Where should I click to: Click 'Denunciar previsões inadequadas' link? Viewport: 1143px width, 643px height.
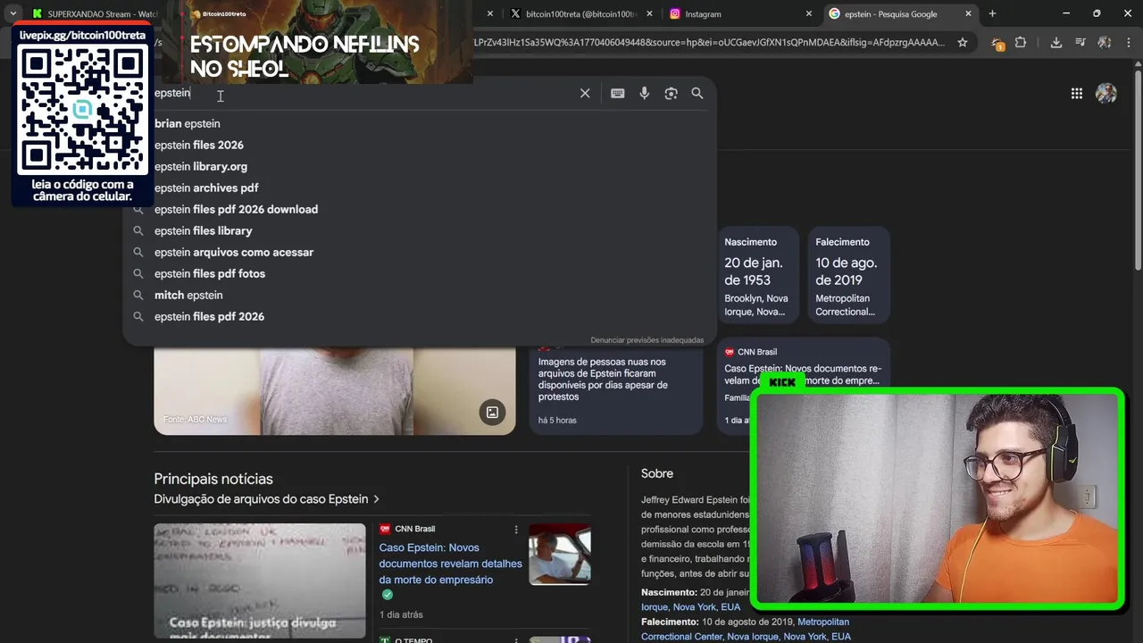click(x=647, y=340)
